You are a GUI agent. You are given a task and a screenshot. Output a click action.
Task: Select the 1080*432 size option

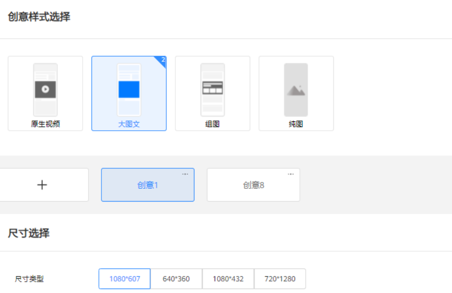tap(228, 279)
